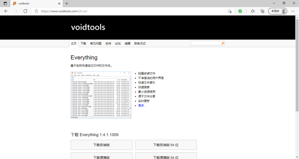Click the 基于名称快速定位文件和文件夹 description text

tap(92, 66)
